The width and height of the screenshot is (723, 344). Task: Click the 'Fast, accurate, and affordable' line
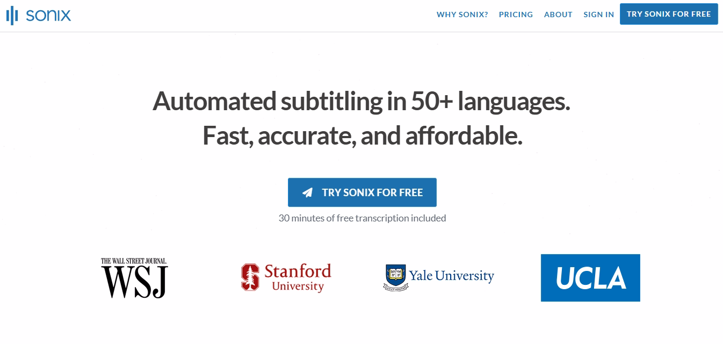[x=362, y=135]
